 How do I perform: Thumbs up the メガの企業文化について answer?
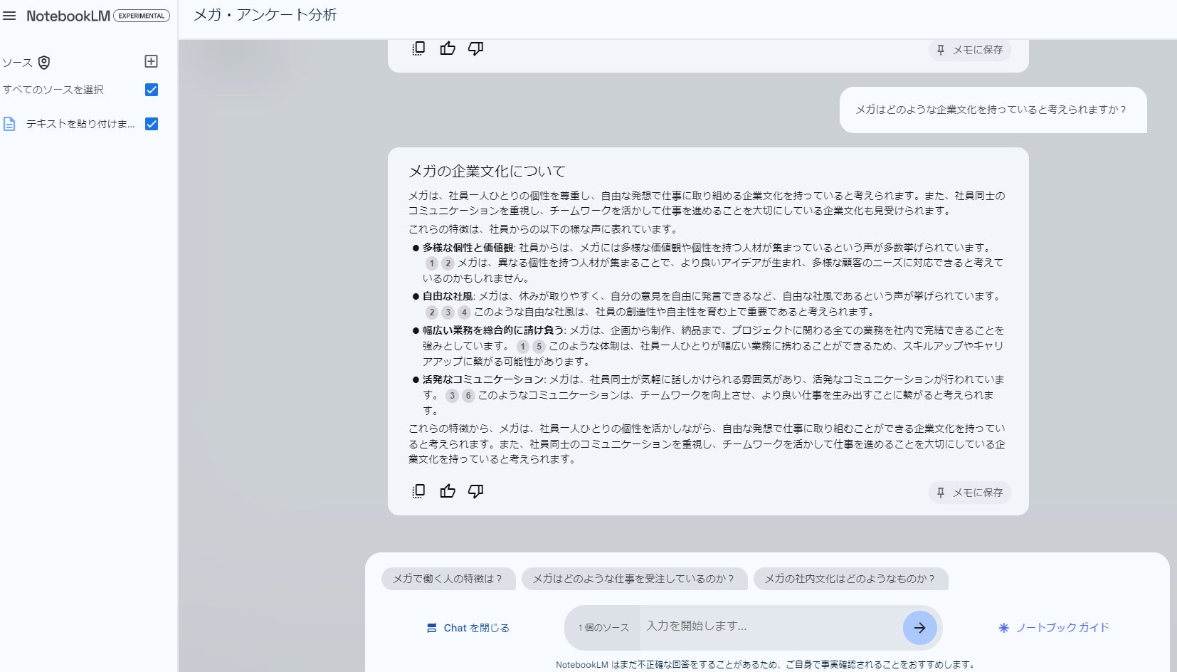click(x=448, y=491)
